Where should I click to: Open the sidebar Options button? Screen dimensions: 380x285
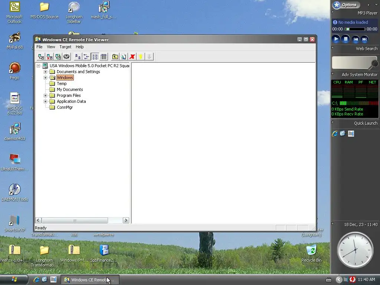(x=346, y=5)
